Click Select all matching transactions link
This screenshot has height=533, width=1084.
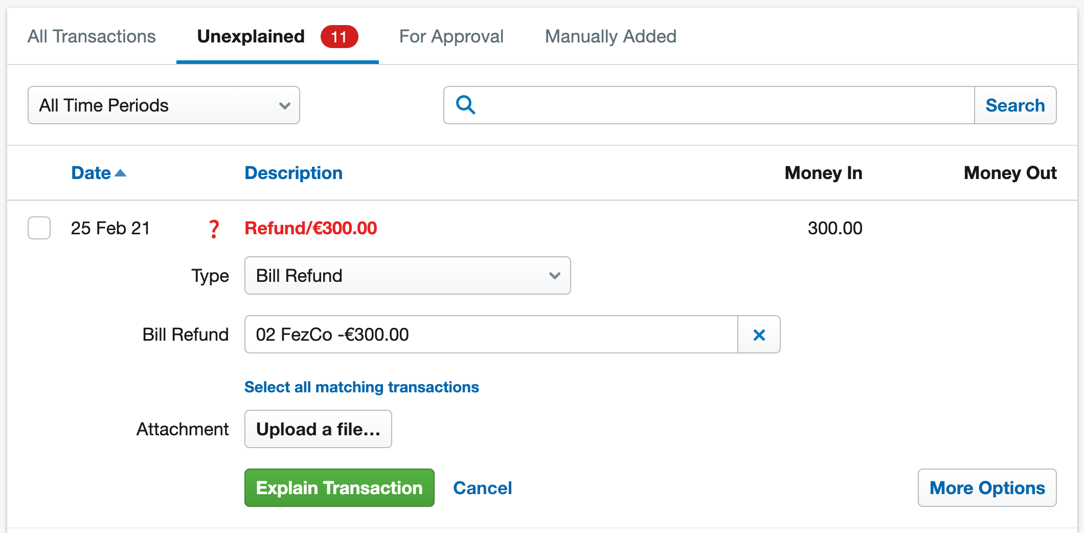pyautogui.click(x=362, y=387)
